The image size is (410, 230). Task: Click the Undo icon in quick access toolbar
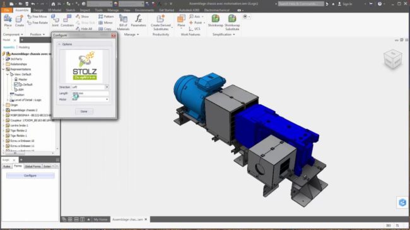(33, 4)
